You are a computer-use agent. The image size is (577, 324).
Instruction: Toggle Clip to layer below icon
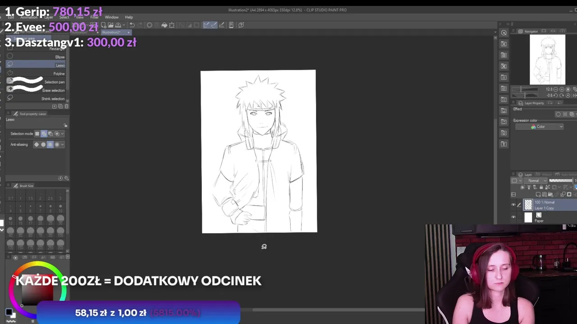tap(523, 187)
